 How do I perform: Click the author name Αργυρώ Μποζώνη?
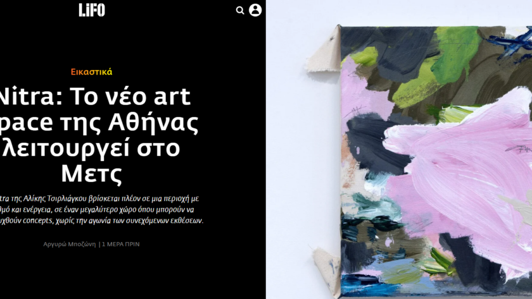pos(70,244)
